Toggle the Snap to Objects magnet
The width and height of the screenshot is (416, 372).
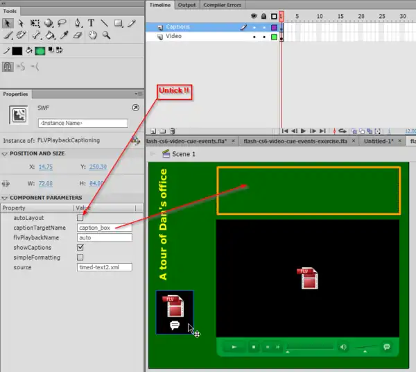coord(8,67)
